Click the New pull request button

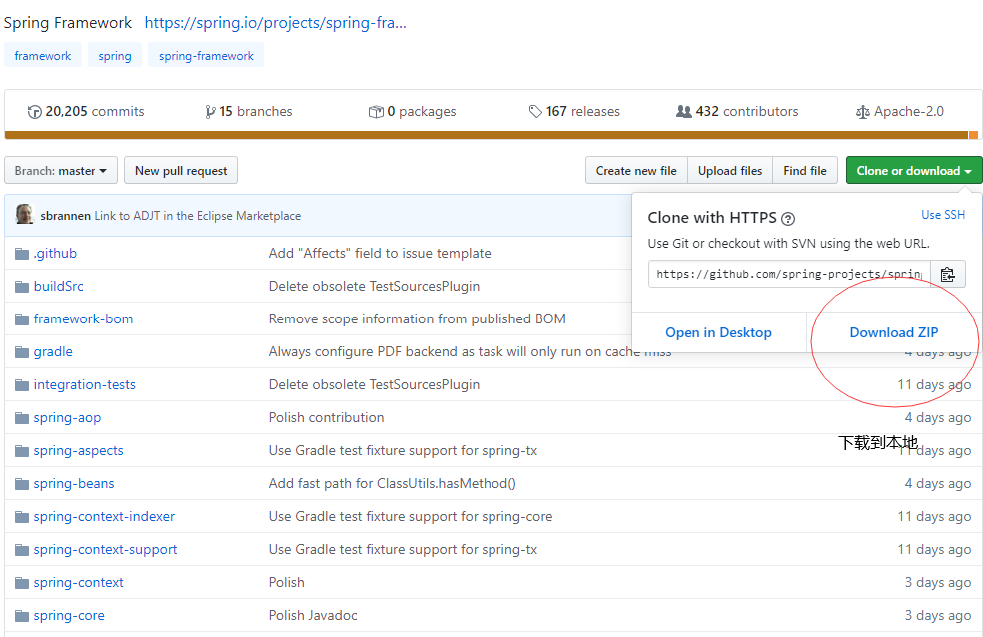click(x=181, y=171)
